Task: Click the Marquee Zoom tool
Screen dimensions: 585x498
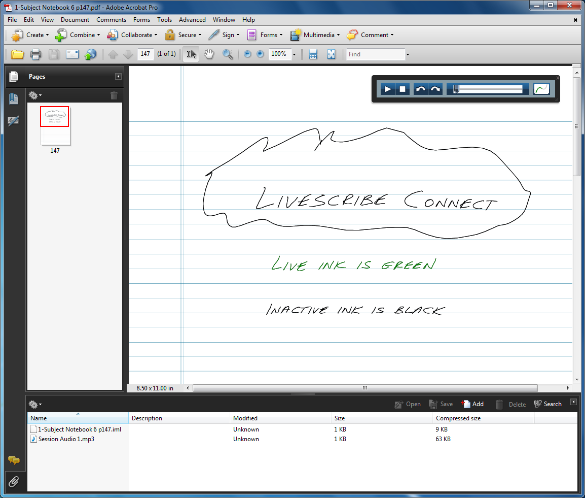Action: point(228,54)
